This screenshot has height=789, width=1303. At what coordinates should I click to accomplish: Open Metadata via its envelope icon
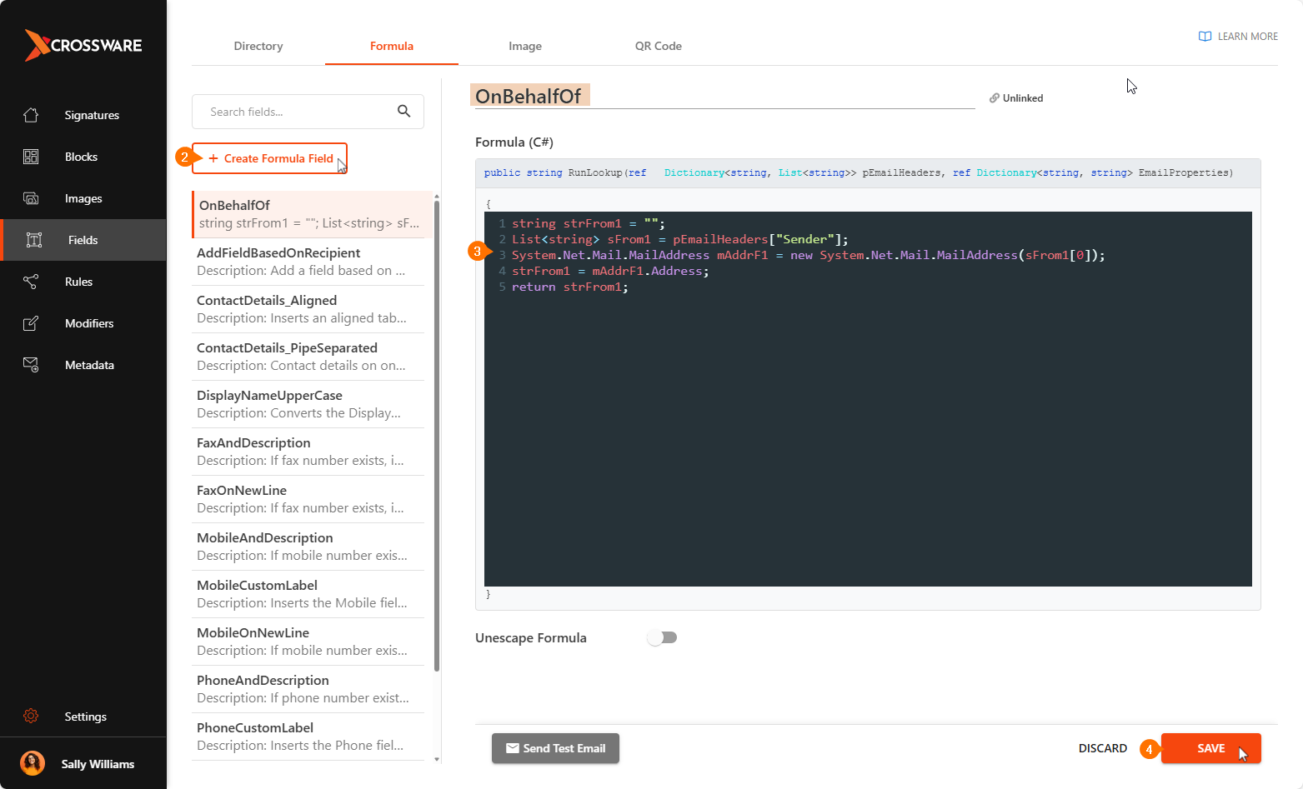tap(31, 365)
